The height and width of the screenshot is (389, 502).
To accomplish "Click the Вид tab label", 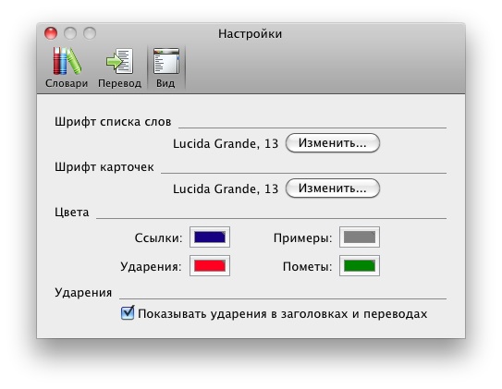I will [x=165, y=83].
